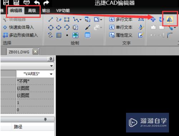Click the edit attribute note icon

click(x=141, y=35)
